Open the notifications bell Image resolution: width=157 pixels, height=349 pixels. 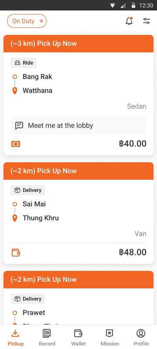click(x=129, y=21)
